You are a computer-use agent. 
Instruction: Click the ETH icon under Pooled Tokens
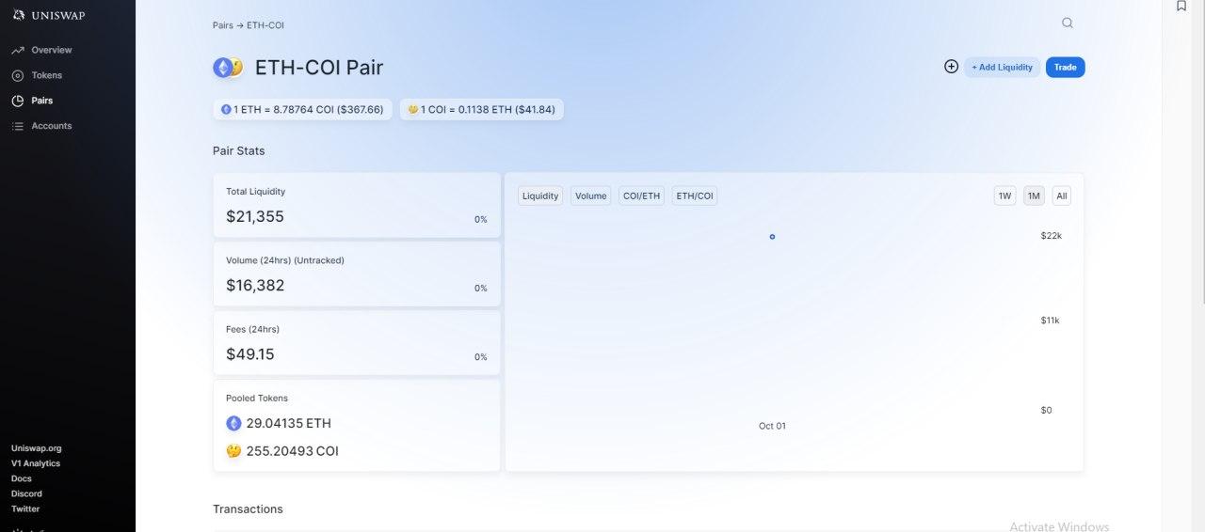(x=233, y=423)
